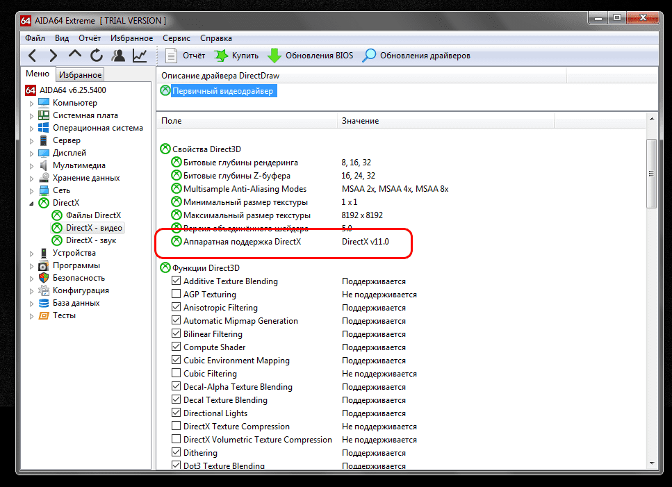Open the Отчёт menu in menu bar

pos(90,38)
